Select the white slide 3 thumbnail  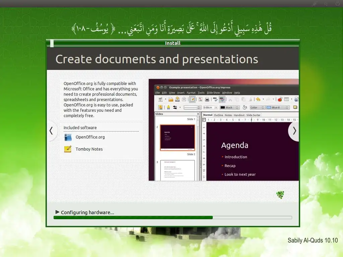point(178,170)
